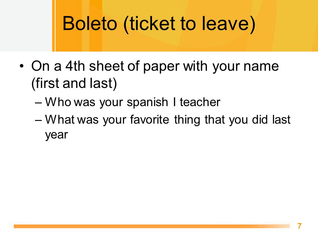Select the word "Boleto" in the title
The height and width of the screenshot is (238, 318).
pos(90,23)
